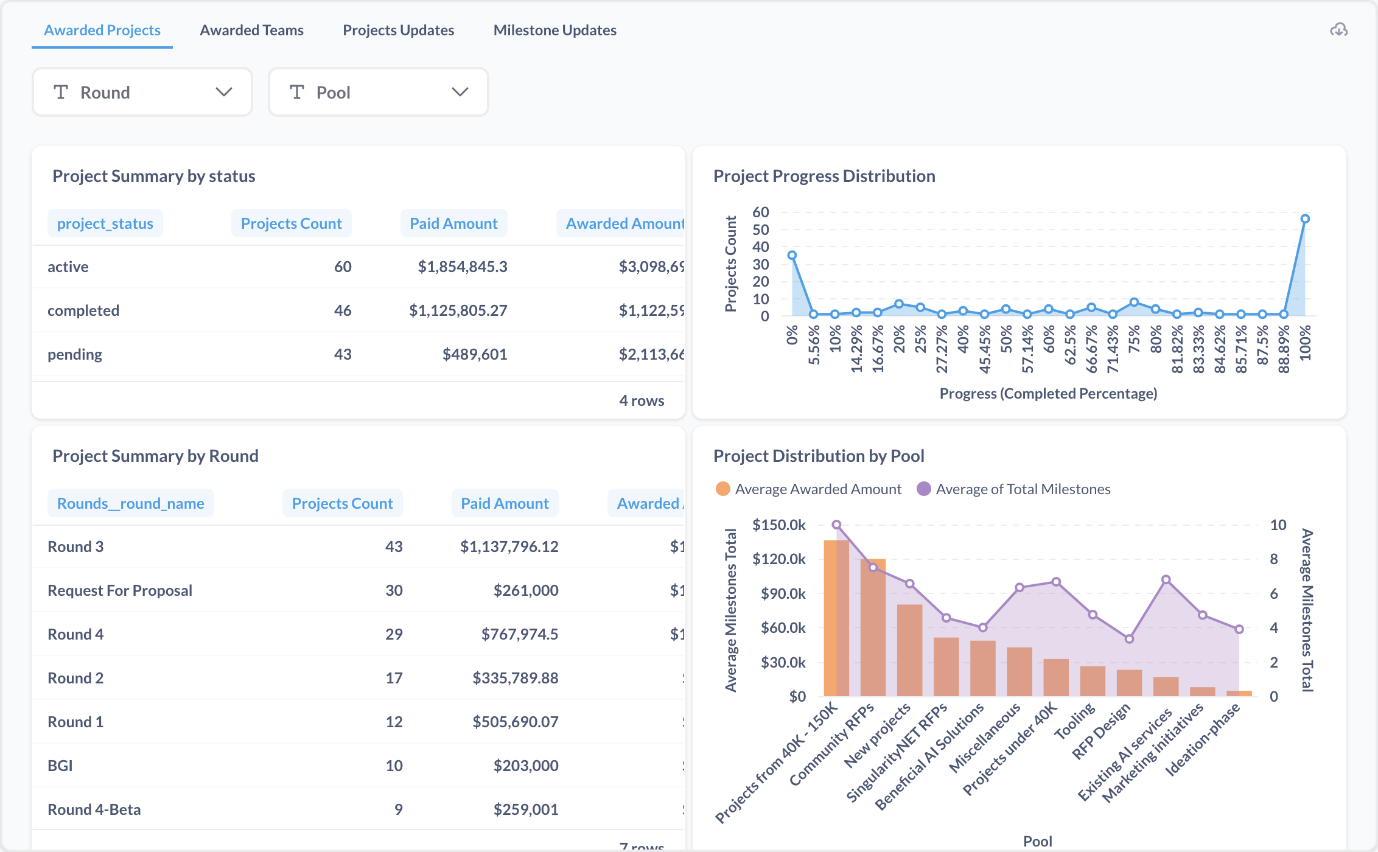Sort by Paid Amount in status table

pos(453,223)
